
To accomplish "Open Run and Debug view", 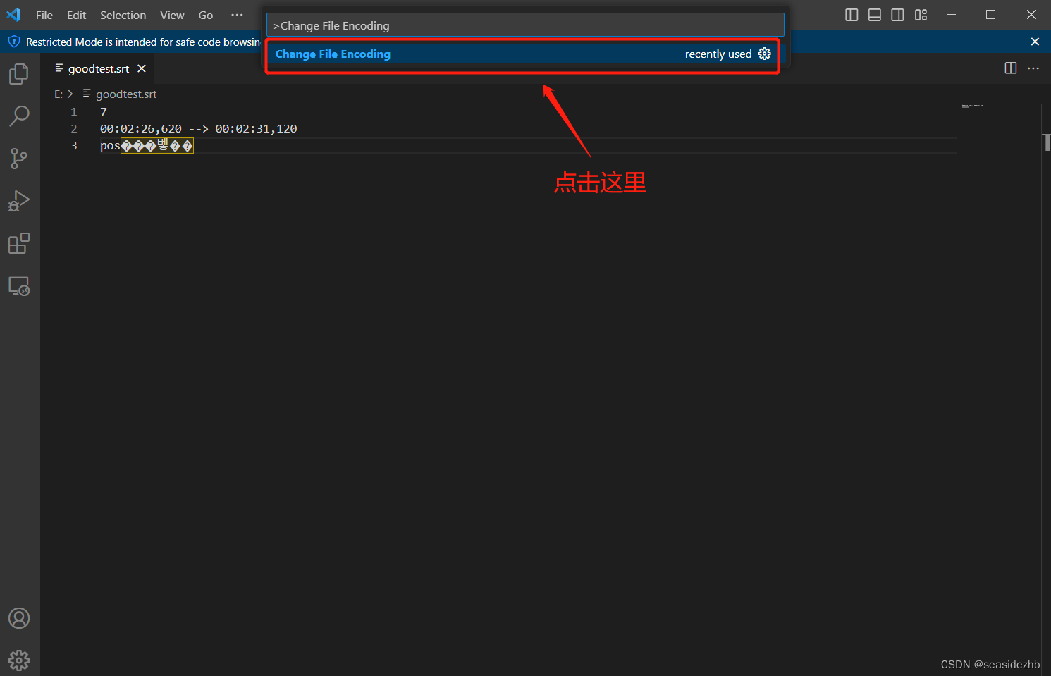I will (19, 201).
